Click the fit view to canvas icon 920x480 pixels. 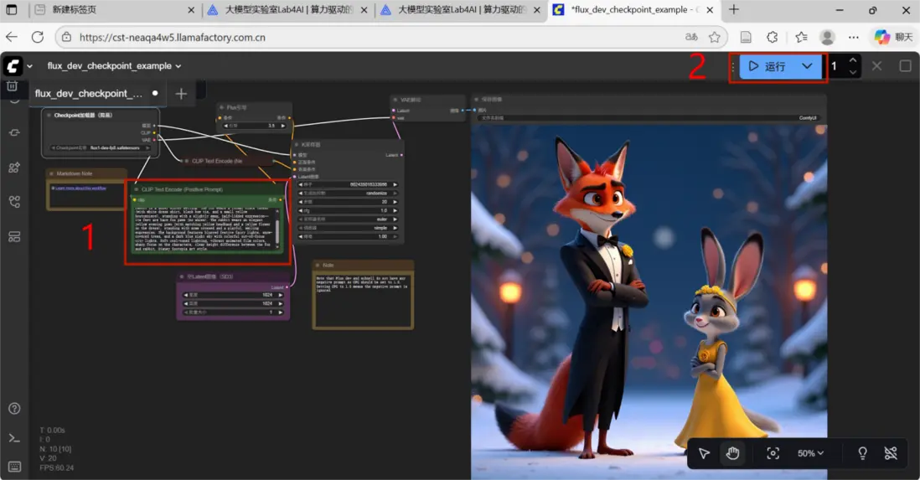(773, 453)
